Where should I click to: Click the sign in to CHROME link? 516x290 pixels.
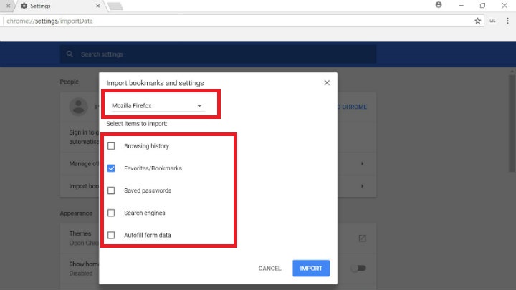click(x=352, y=107)
